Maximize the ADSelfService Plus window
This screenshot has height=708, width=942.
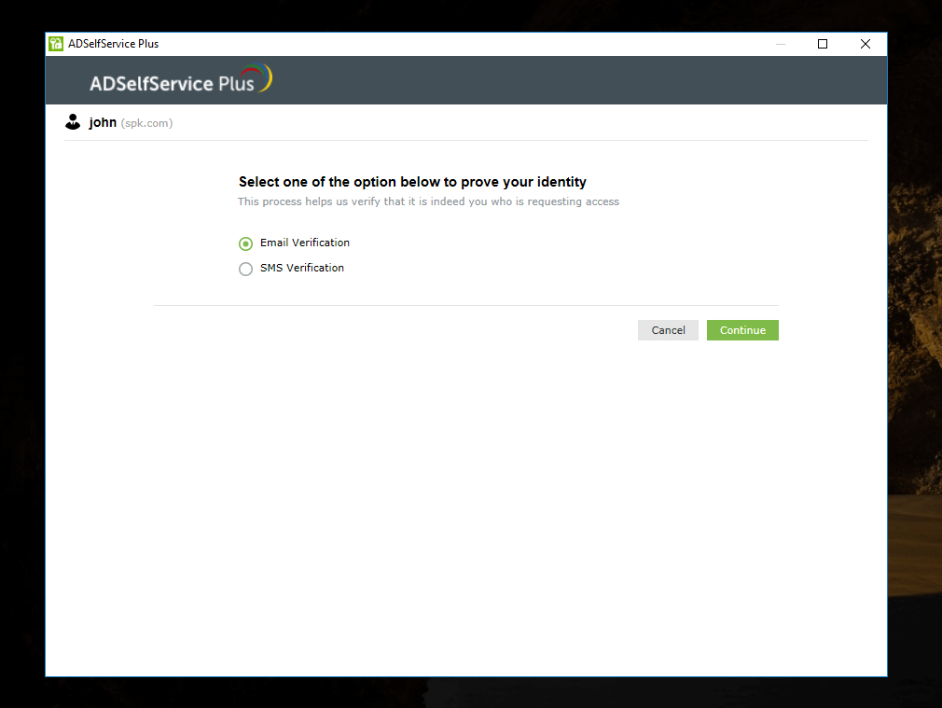pos(823,44)
